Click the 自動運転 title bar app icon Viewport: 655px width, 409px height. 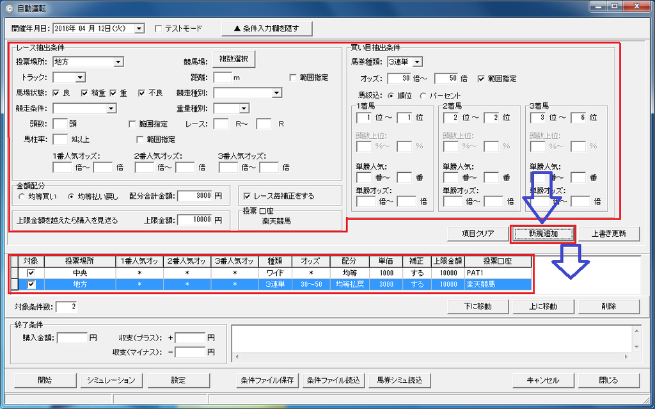click(10, 8)
